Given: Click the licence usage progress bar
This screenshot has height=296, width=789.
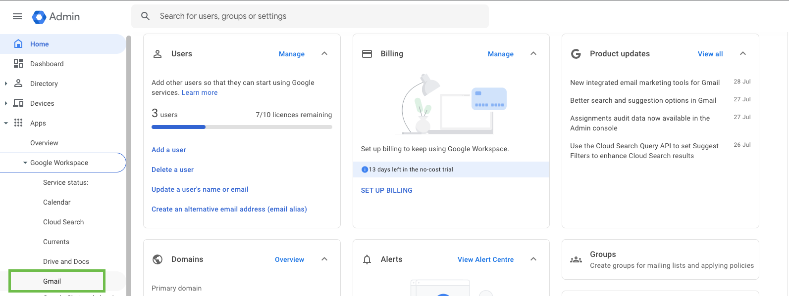Looking at the screenshot, I should tap(242, 127).
